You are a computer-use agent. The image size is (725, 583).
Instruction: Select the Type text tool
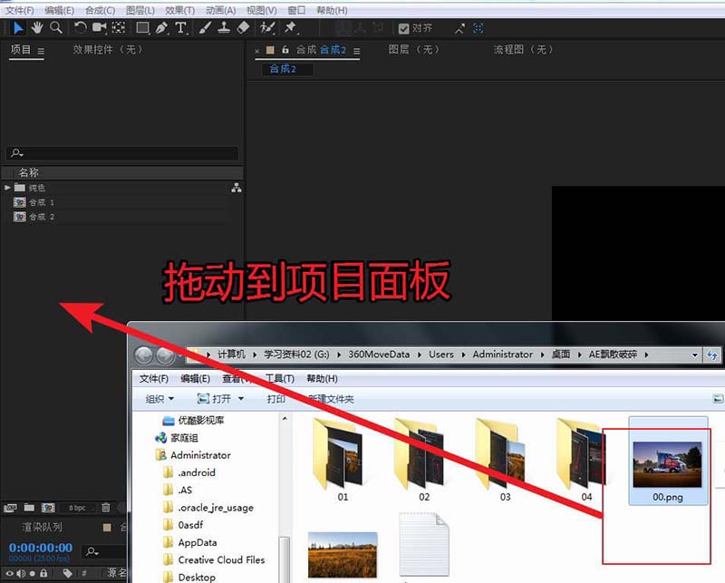[x=180, y=28]
